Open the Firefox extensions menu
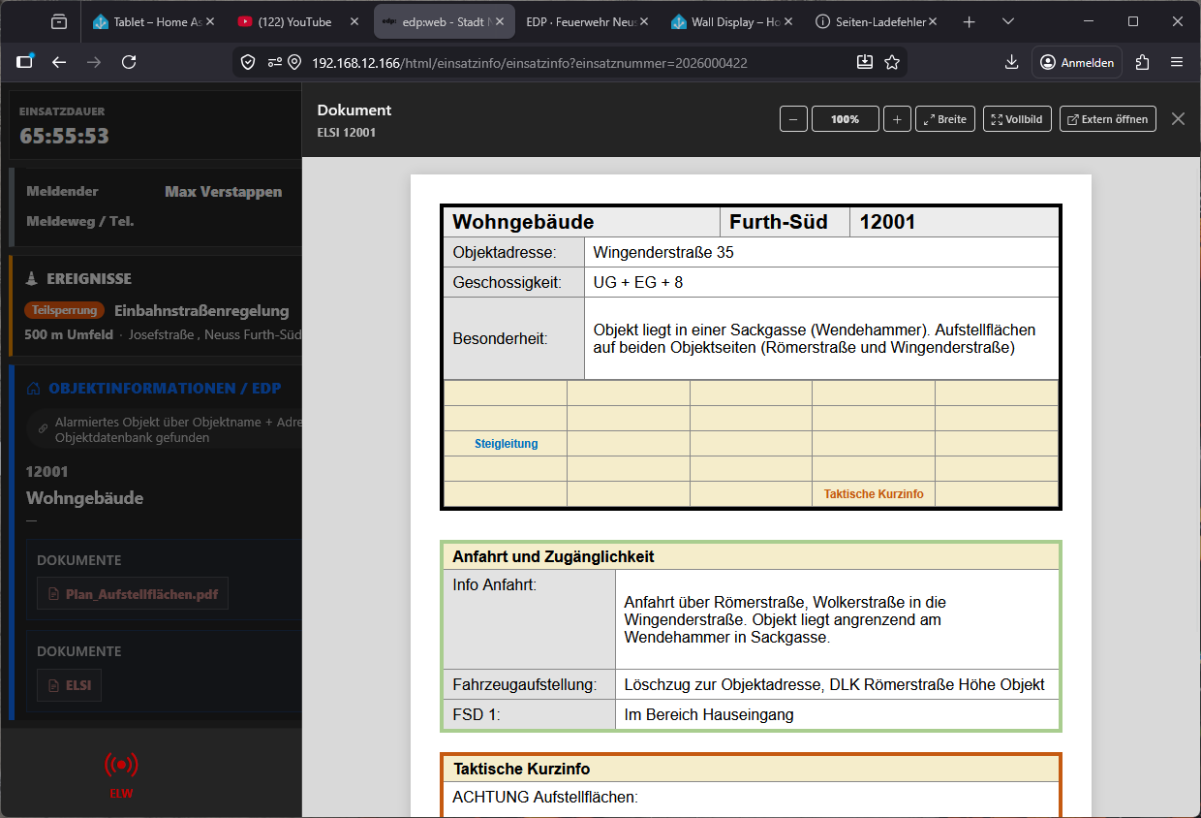This screenshot has width=1201, height=818. tap(1142, 62)
